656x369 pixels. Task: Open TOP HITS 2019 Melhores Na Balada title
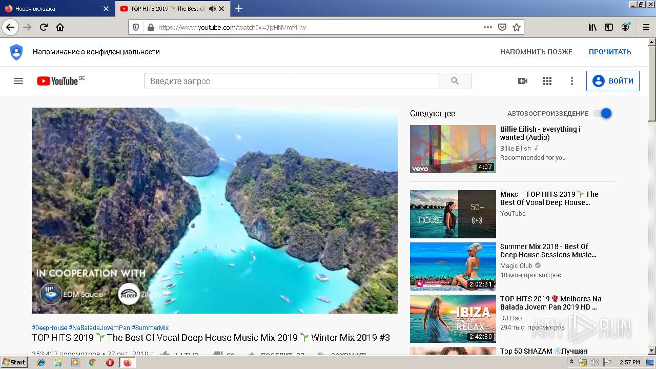click(x=551, y=303)
